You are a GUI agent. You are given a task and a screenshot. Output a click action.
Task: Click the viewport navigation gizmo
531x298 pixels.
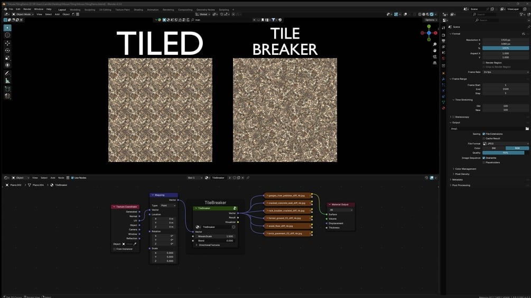[428, 33]
